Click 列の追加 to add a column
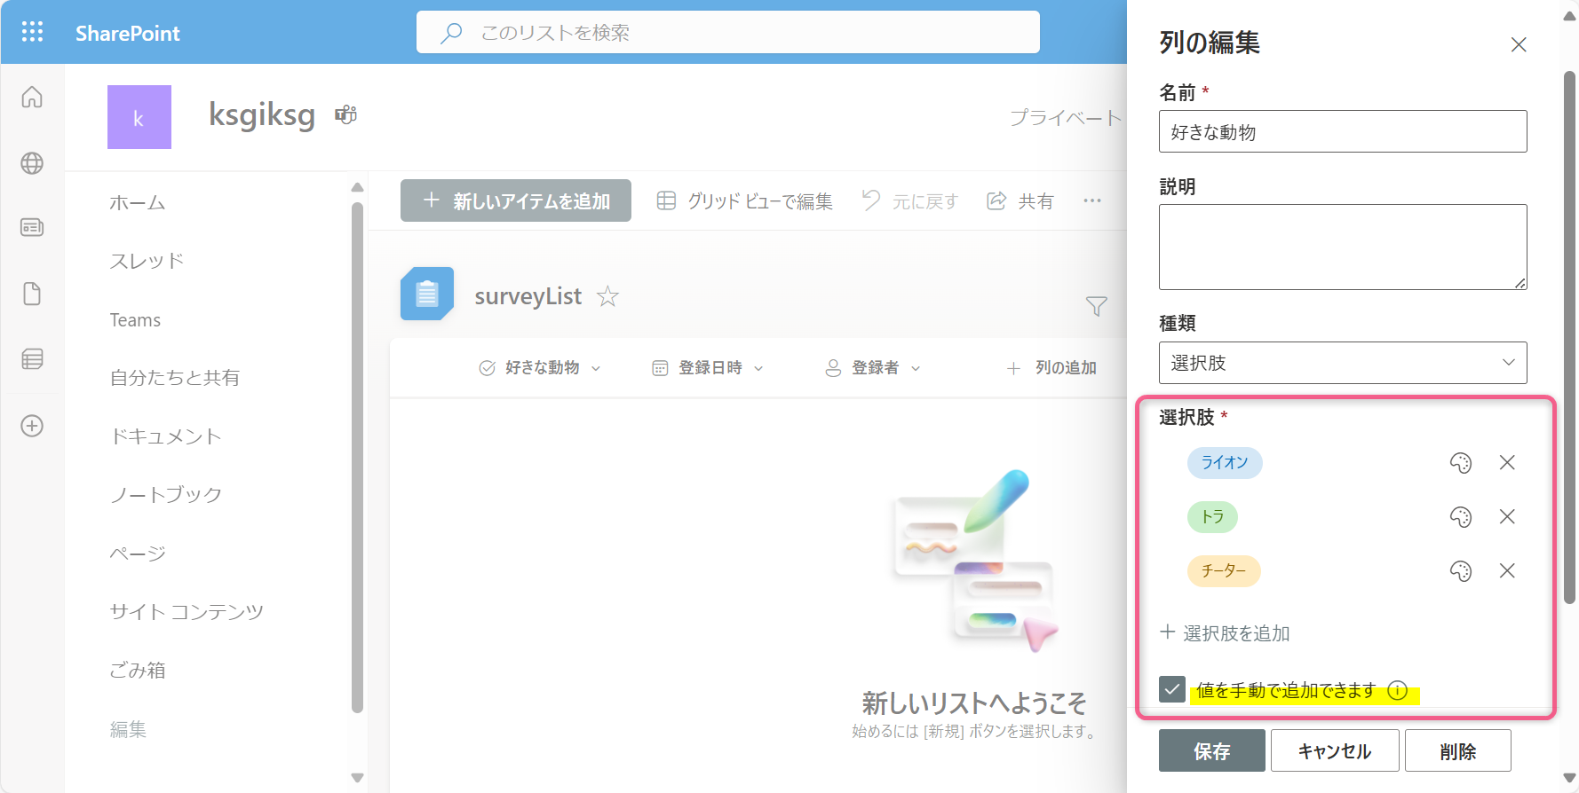Image resolution: width=1579 pixels, height=793 pixels. click(x=1051, y=367)
